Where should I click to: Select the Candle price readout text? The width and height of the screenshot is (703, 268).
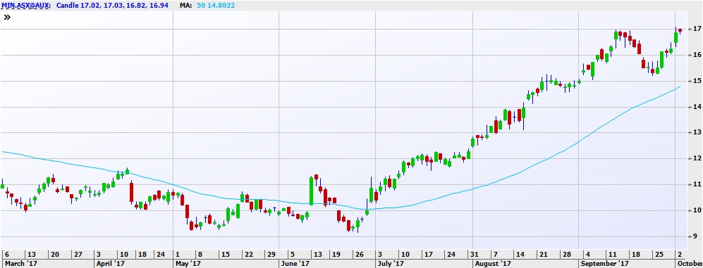point(112,6)
